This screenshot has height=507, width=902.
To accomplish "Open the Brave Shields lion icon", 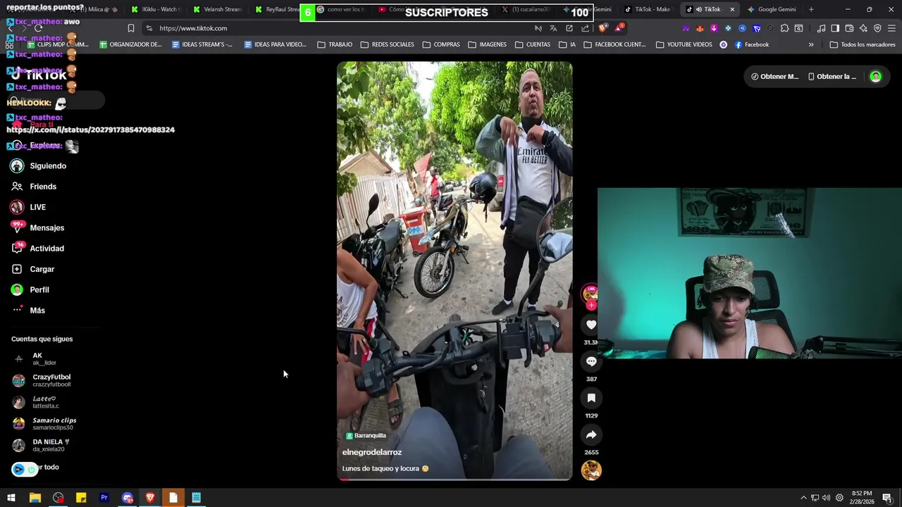I will click(x=603, y=28).
